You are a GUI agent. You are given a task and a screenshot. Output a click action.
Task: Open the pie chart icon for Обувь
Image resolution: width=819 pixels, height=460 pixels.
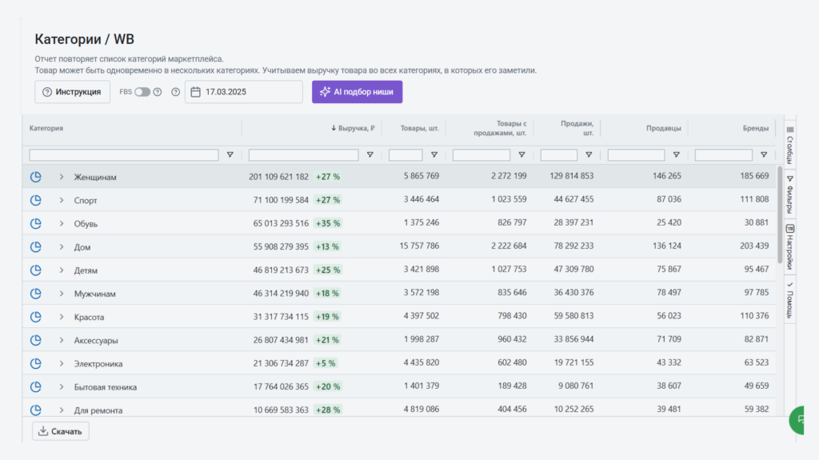pyautogui.click(x=35, y=223)
